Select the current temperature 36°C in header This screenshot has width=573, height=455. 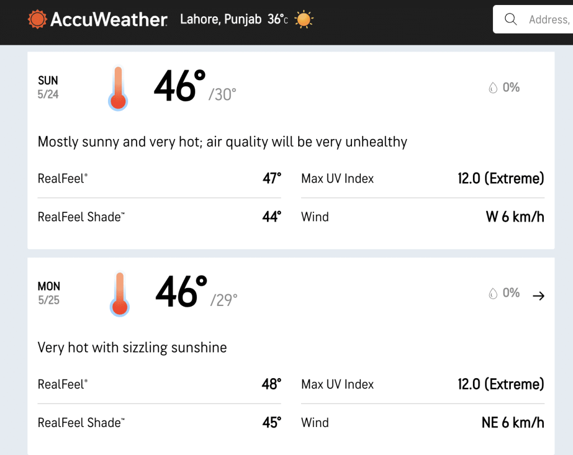pos(278,20)
